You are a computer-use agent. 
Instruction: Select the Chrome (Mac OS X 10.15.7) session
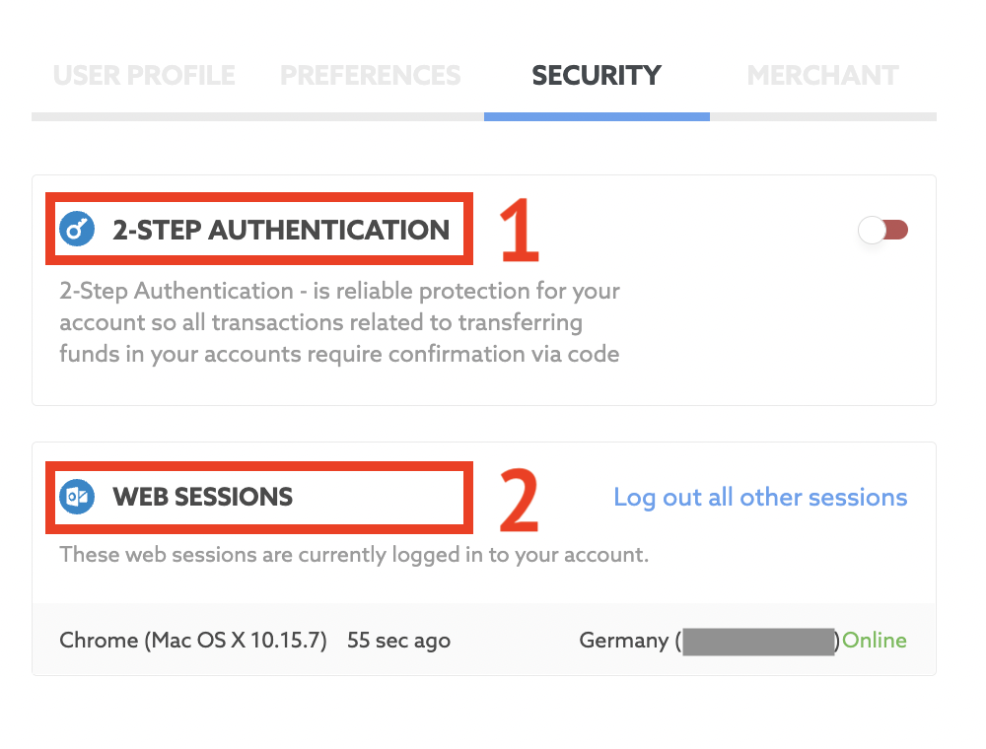pos(193,641)
